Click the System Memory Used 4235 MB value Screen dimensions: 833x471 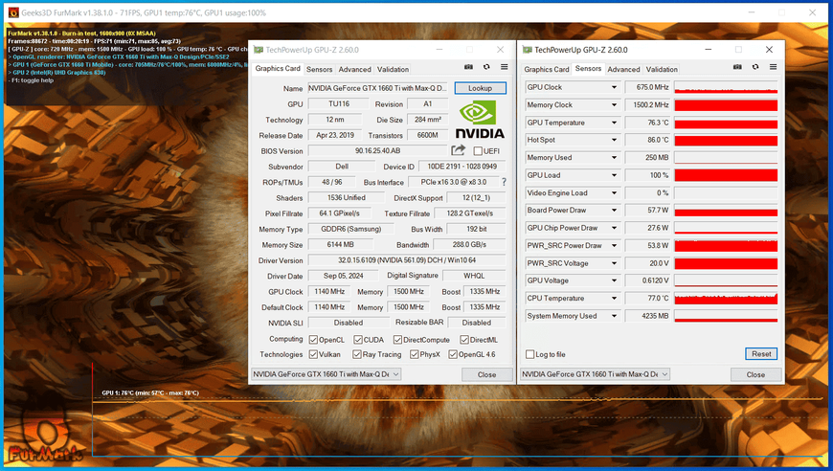648,316
